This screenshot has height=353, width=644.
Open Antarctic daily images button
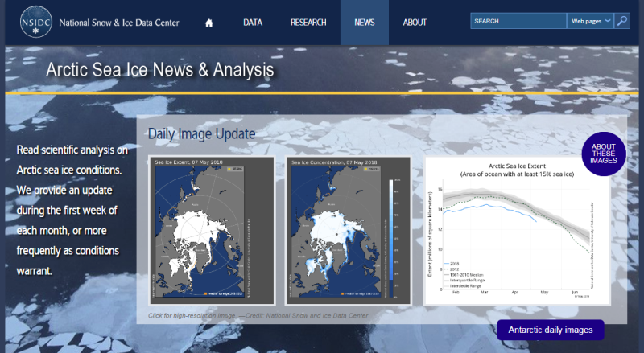551,330
